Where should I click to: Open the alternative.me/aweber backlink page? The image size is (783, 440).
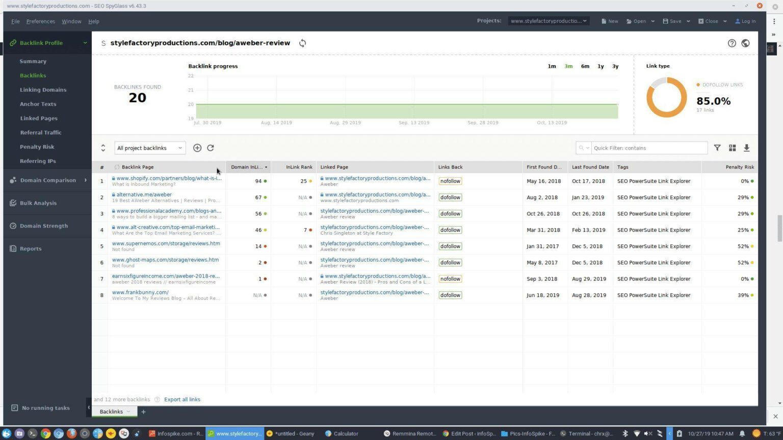[x=144, y=195]
